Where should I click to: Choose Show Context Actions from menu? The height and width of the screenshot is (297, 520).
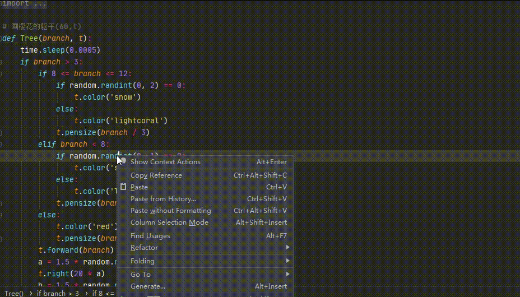click(165, 162)
